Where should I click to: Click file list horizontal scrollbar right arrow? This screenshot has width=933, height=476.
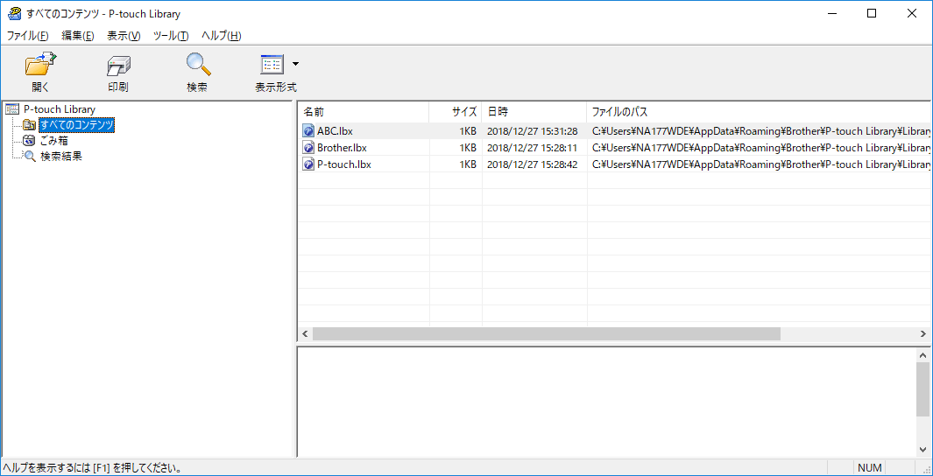point(922,334)
